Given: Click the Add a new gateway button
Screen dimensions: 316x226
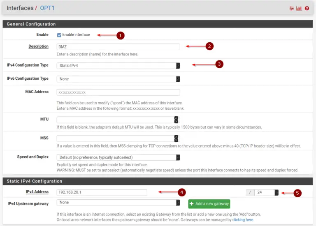Looking at the screenshot, I should 209,204.
